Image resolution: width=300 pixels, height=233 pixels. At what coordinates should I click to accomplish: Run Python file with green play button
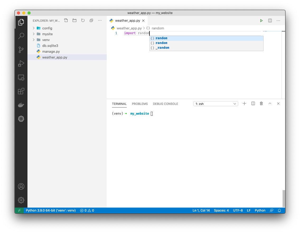click(261, 21)
